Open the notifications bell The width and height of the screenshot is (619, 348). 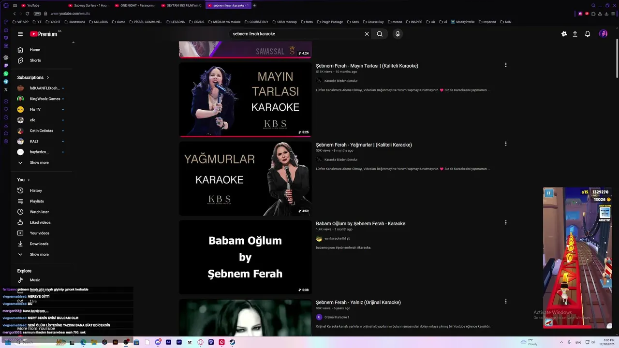tap(588, 34)
